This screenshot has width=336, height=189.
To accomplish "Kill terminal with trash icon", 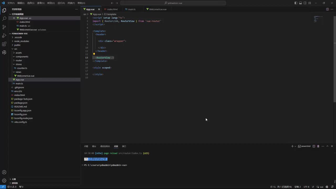I will (318, 146).
